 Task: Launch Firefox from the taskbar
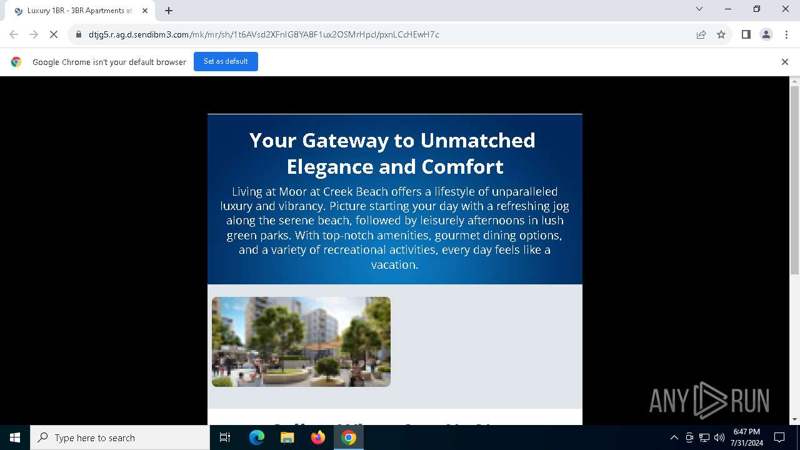318,437
